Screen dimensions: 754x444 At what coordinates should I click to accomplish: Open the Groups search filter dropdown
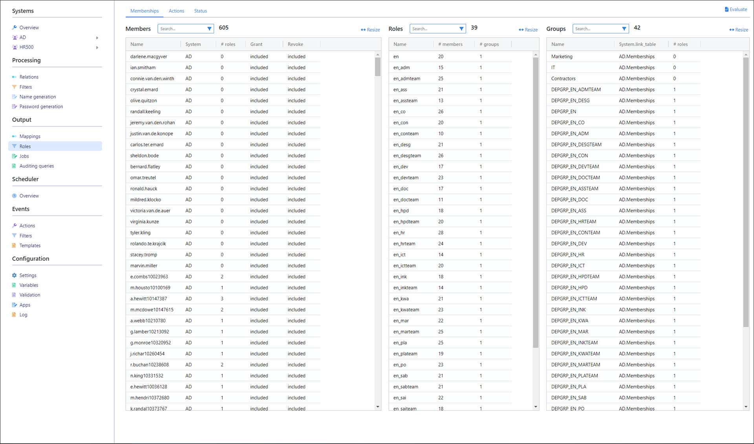pos(624,29)
